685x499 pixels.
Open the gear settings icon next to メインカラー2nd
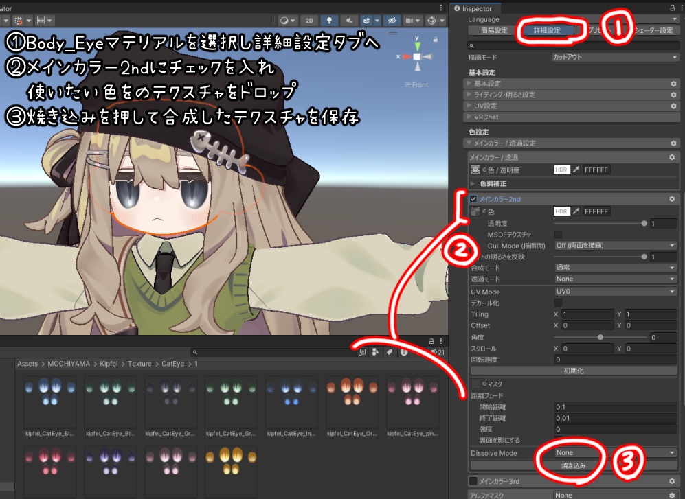point(672,198)
